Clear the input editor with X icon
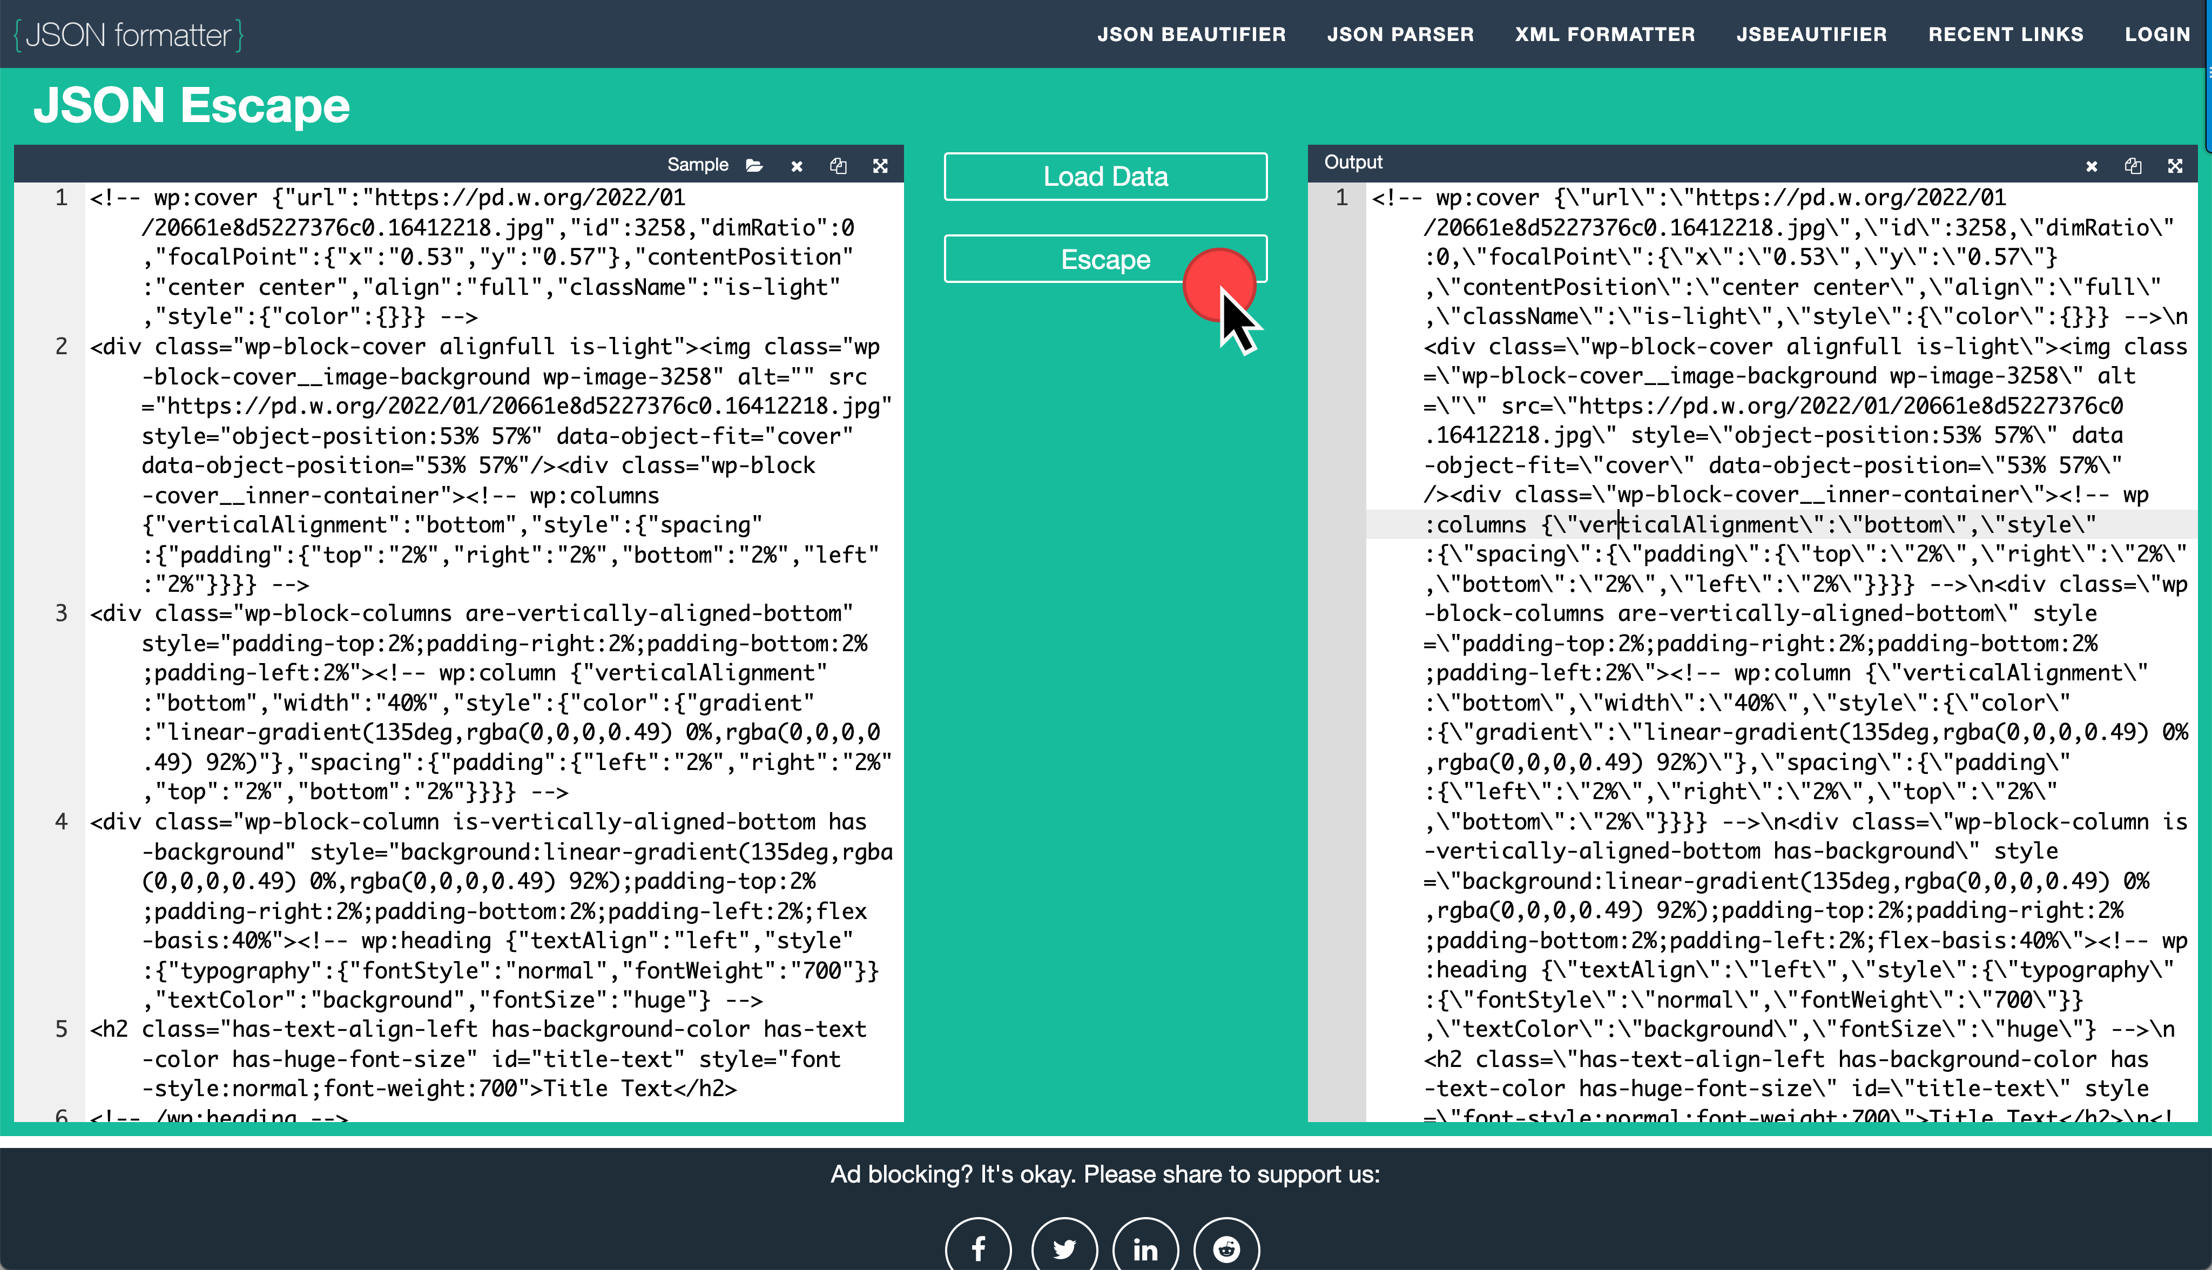Viewport: 2212px width, 1270px height. pos(797,166)
